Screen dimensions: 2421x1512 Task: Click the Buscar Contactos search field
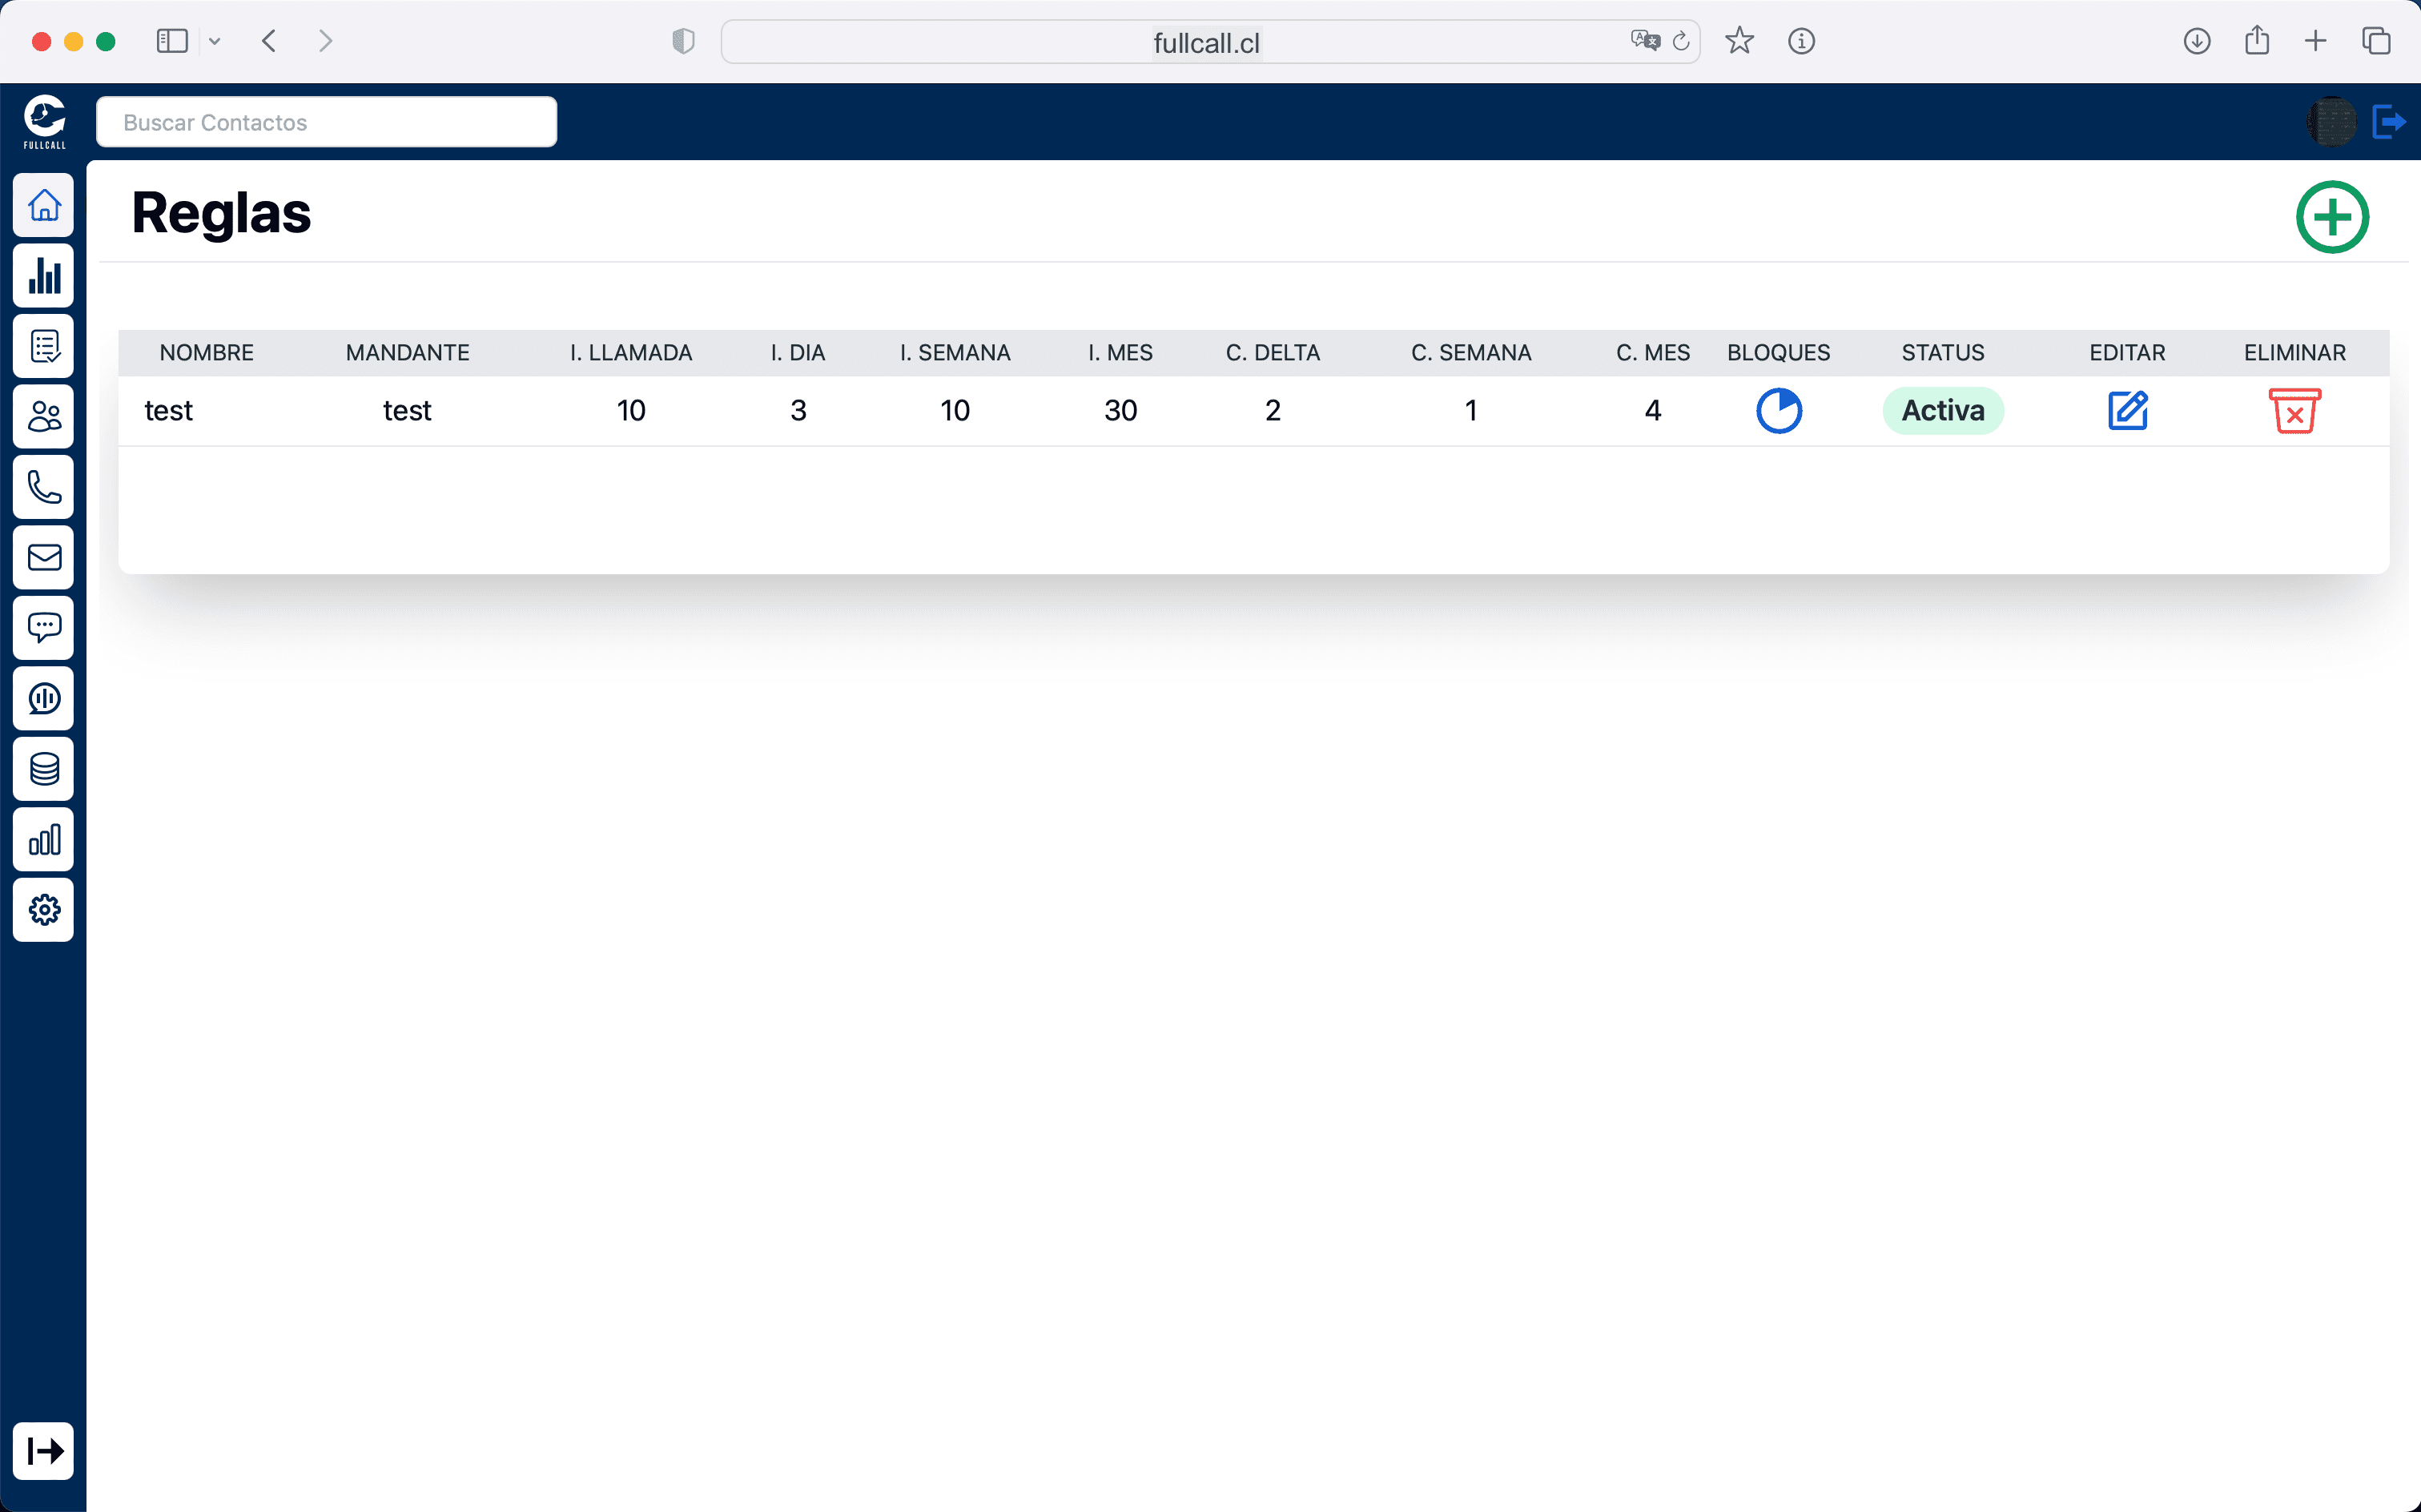click(x=326, y=122)
